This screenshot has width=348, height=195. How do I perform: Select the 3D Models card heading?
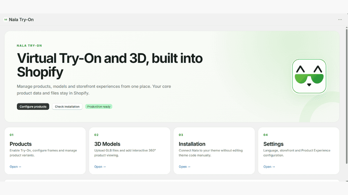(107, 144)
